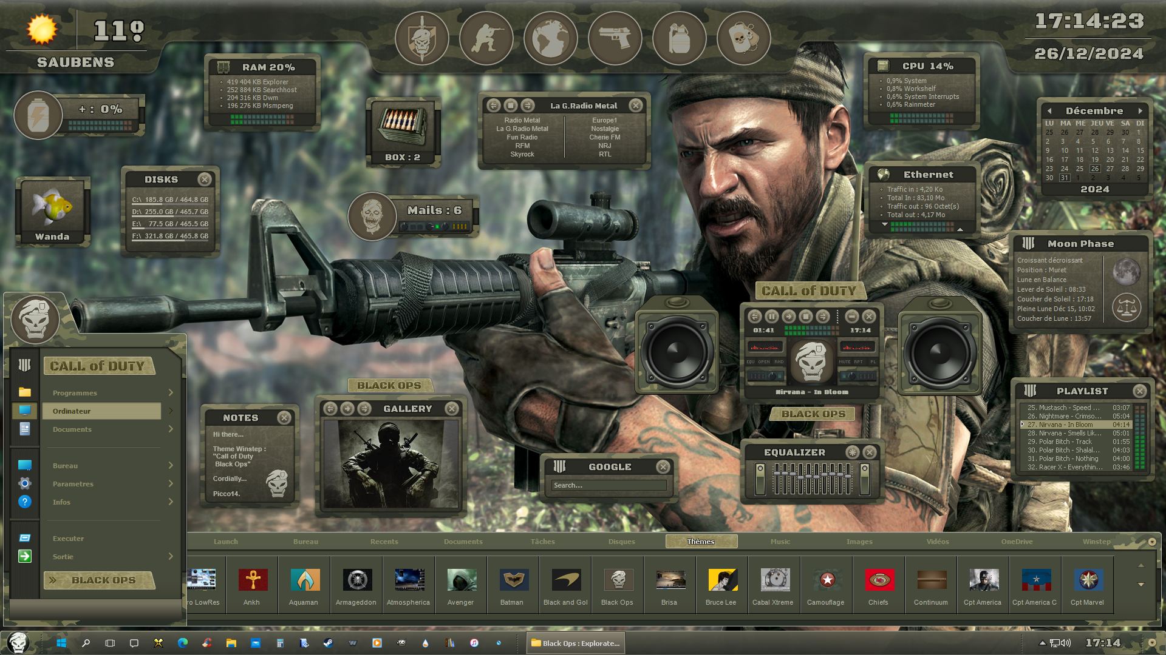Click the zombie head Mails icon
Viewport: 1166px width, 655px height.
[372, 217]
